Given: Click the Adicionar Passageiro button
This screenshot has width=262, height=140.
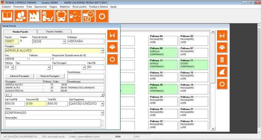Looking at the screenshot, I should click(x=20, y=76).
